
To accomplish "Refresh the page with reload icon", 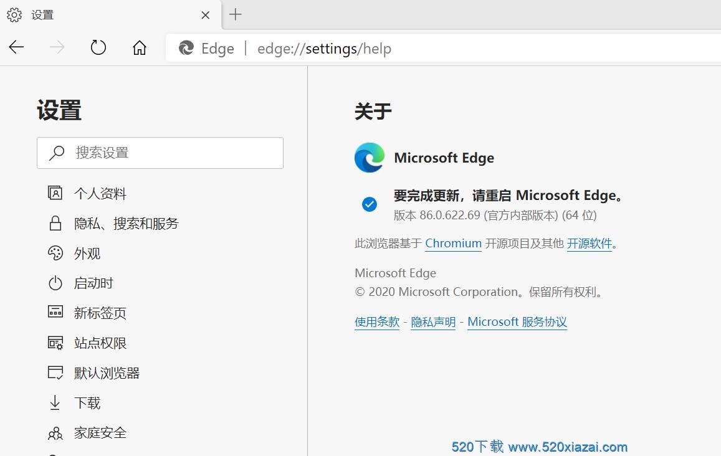I will click(x=98, y=47).
